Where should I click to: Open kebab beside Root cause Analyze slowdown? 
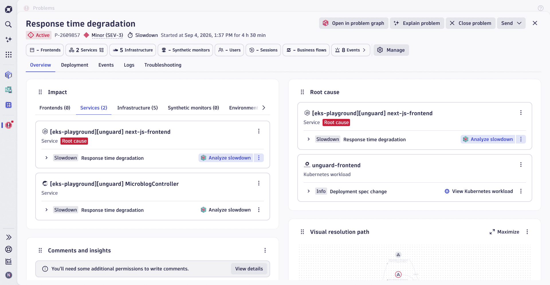coord(521,139)
